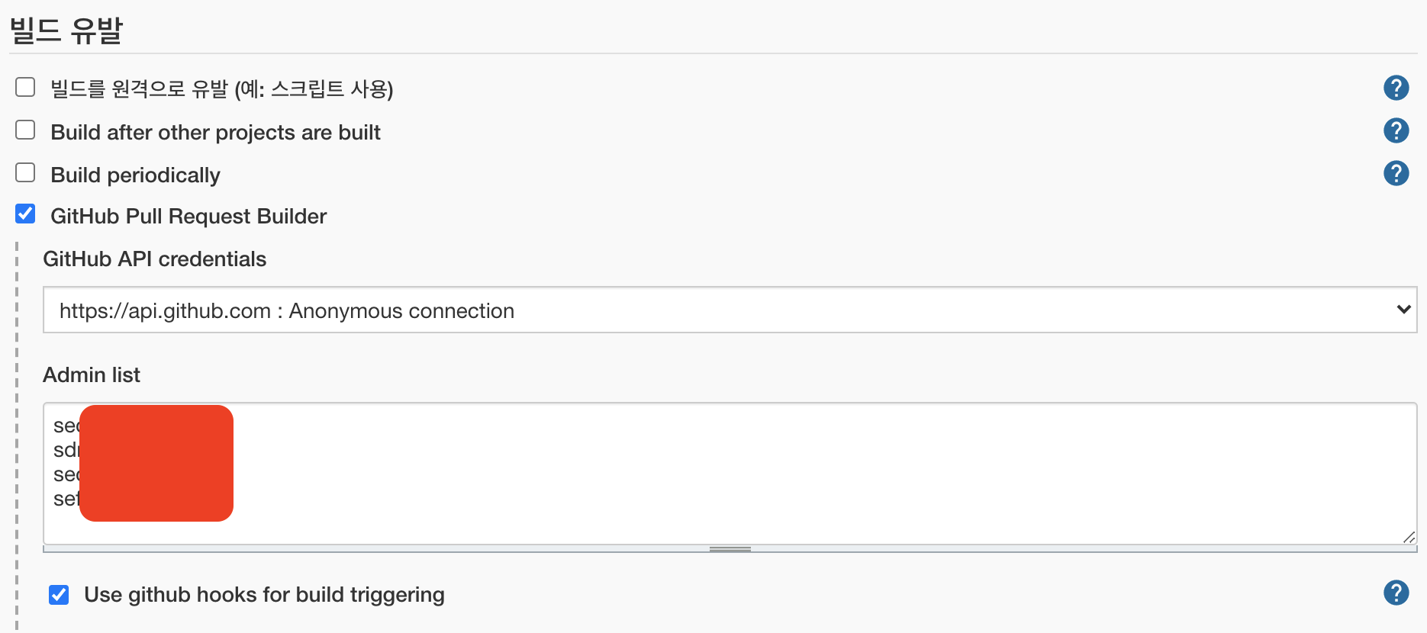Click the blue checkbox beside github hooks option

pyautogui.click(x=59, y=594)
